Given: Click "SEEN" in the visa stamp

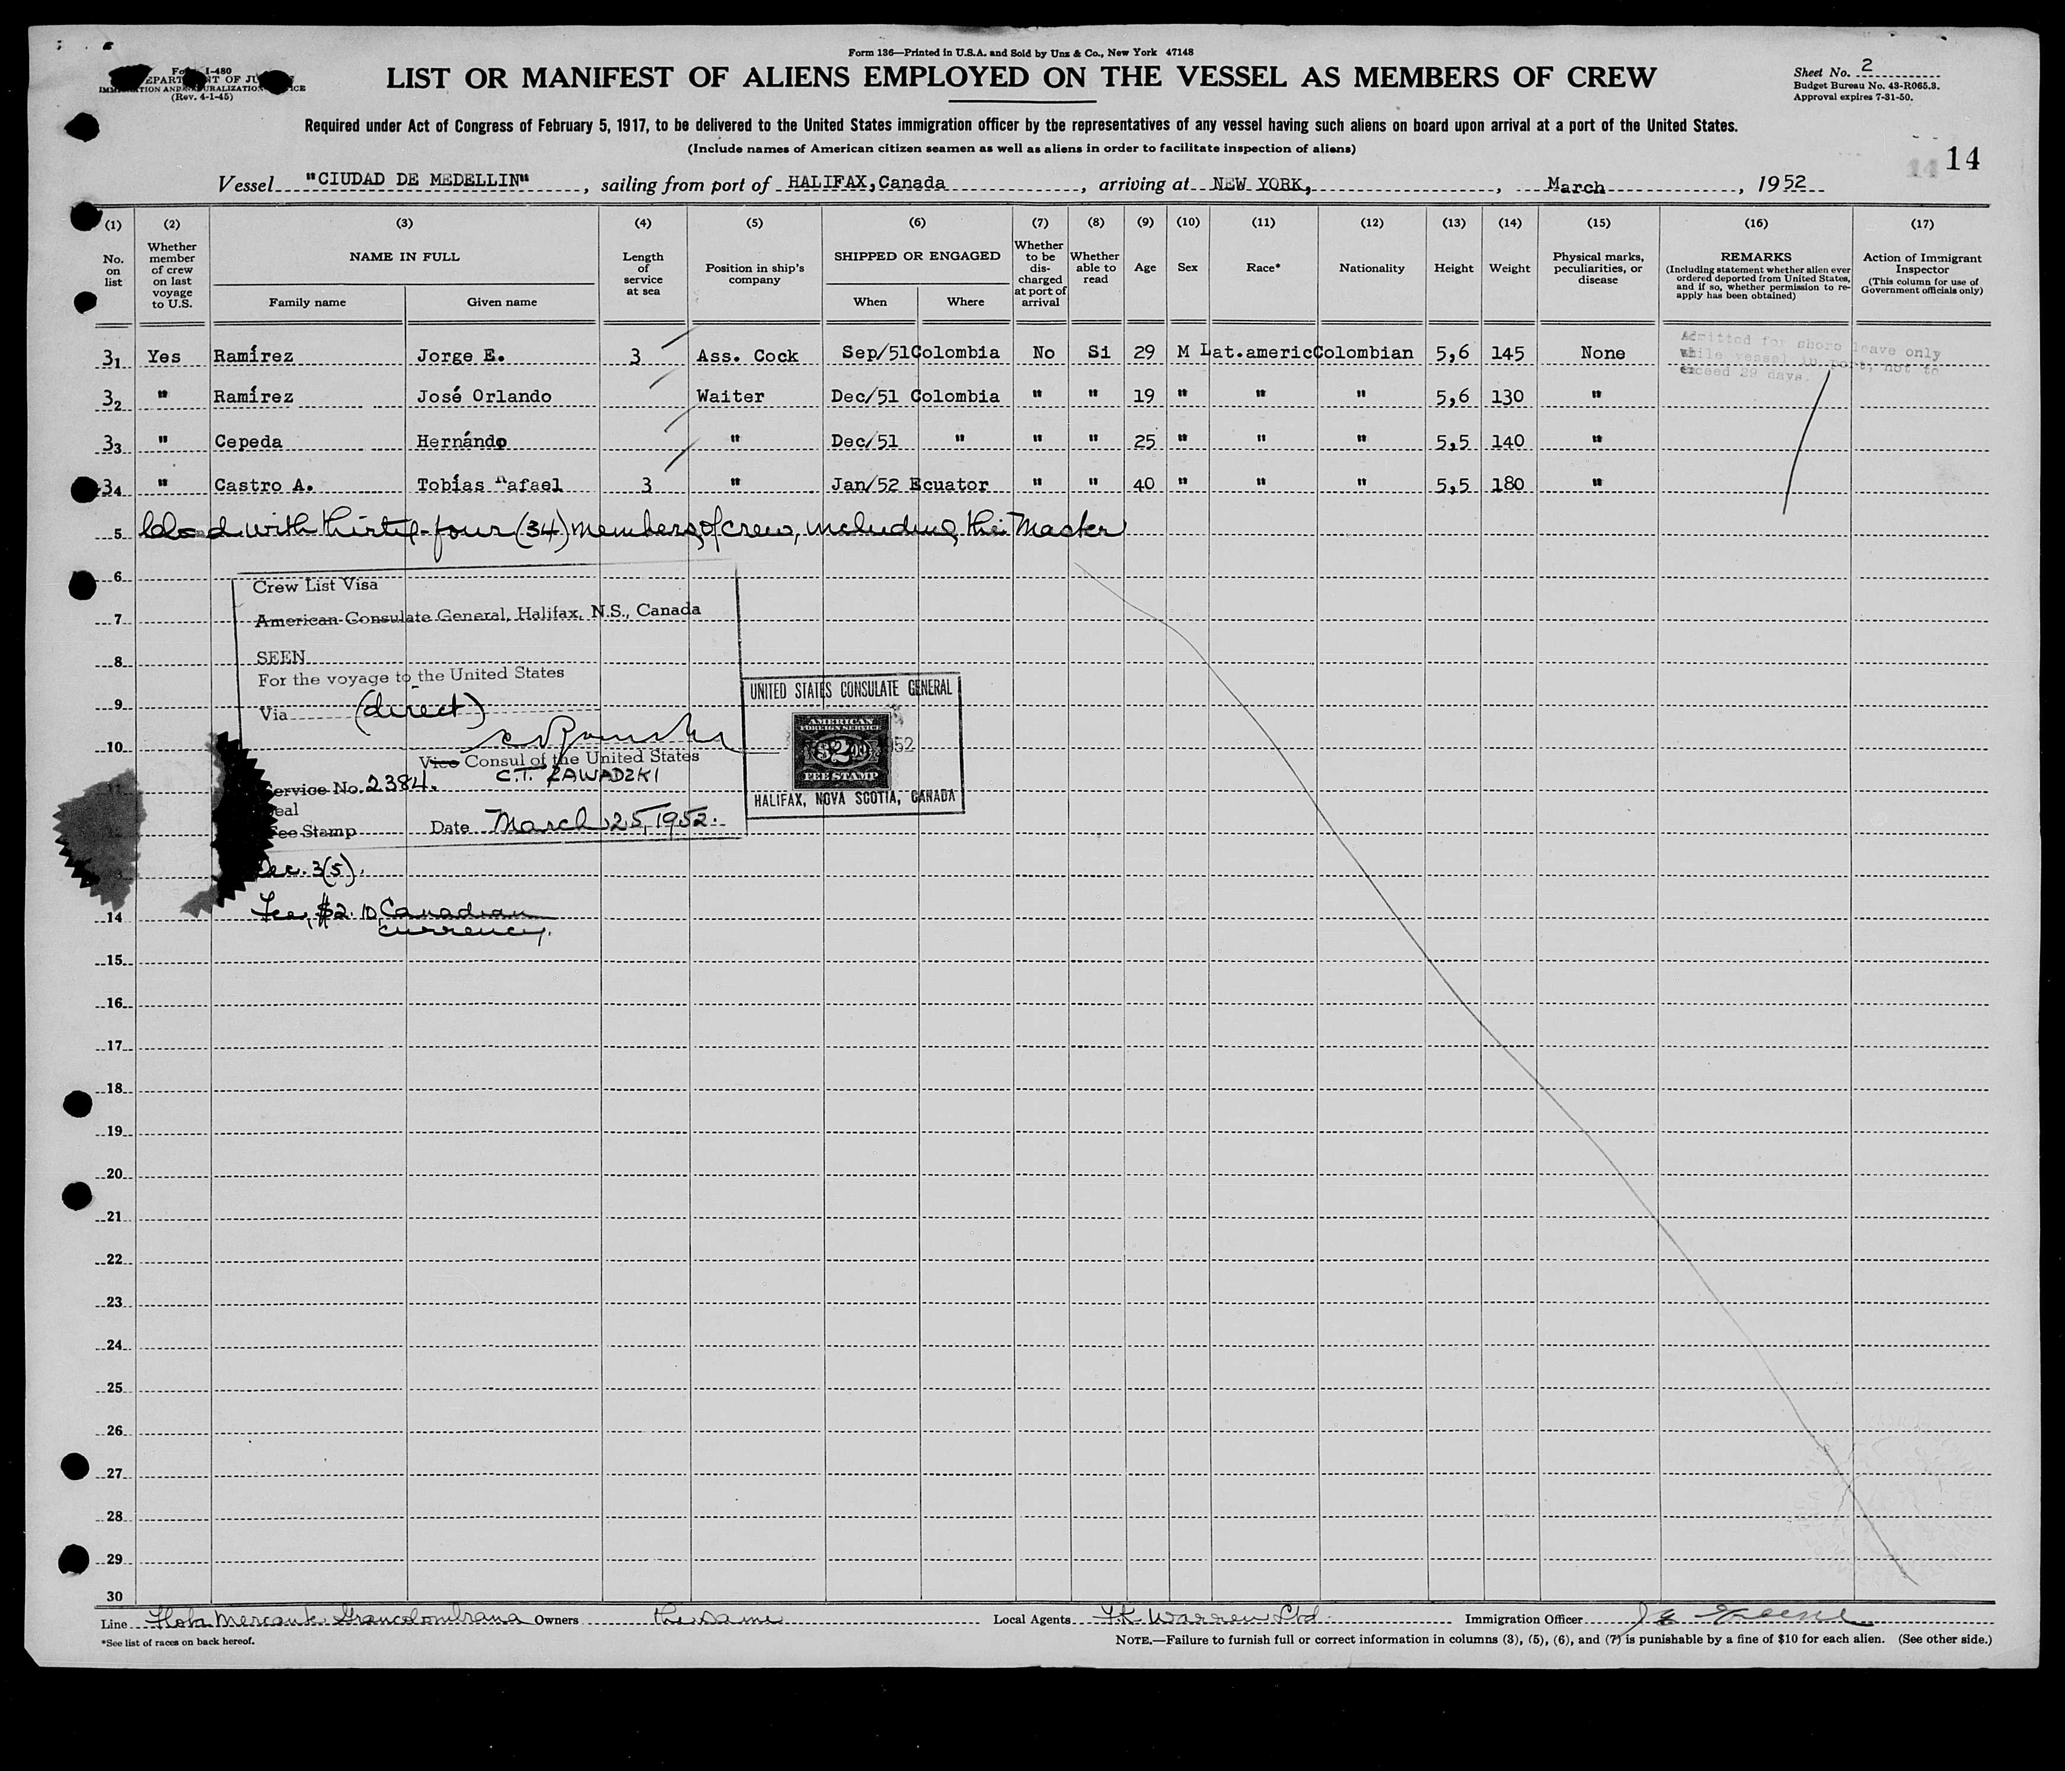Looking at the screenshot, I should (x=281, y=657).
